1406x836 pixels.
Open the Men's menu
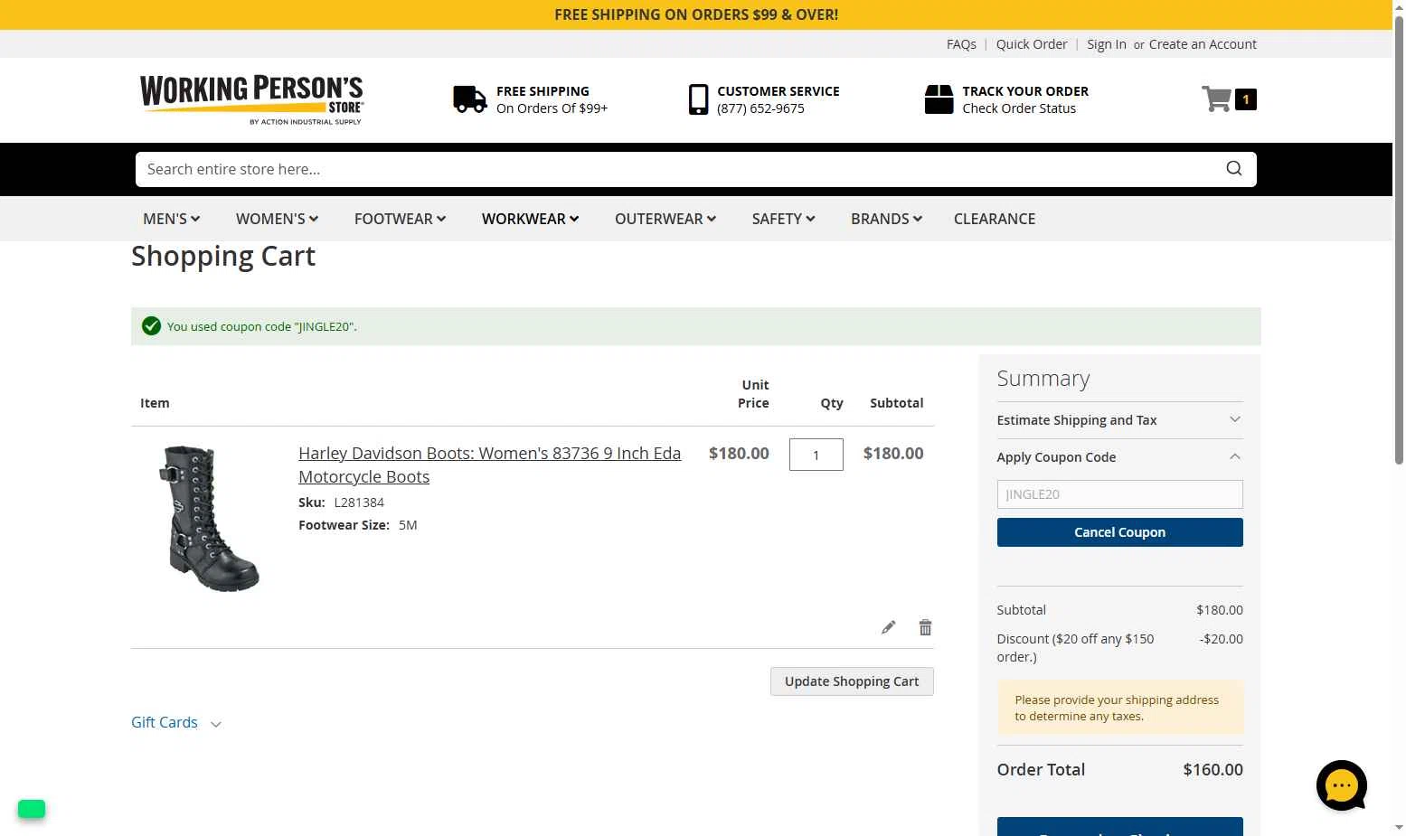pyautogui.click(x=172, y=219)
